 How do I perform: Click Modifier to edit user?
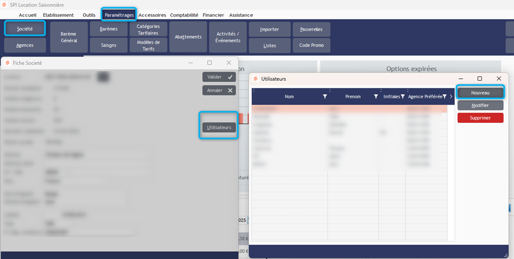point(480,105)
